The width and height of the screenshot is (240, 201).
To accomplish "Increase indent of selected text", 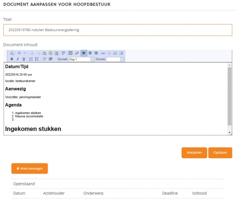I will [50, 59].
